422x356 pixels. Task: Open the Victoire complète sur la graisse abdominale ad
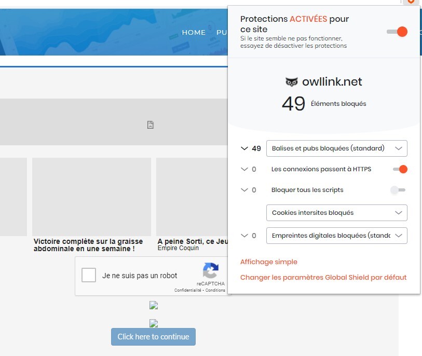[88, 245]
